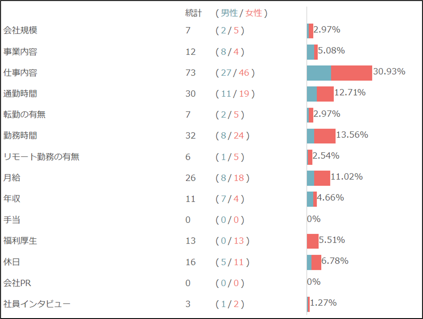
Task: Select the 通勤時間 row label
Action: click(x=20, y=94)
